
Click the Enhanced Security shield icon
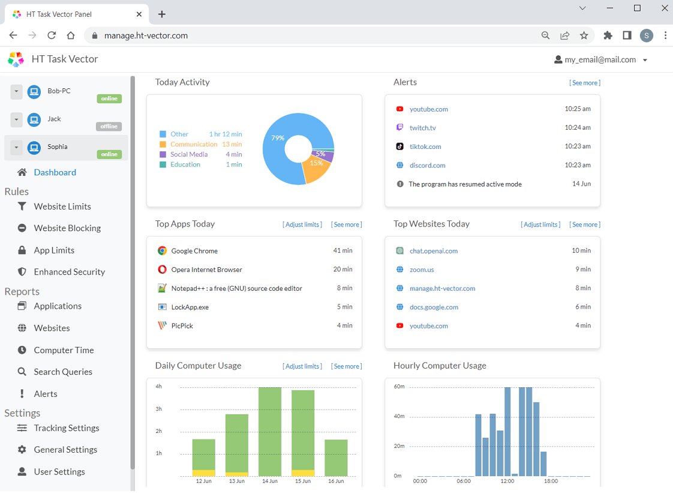[x=22, y=272]
